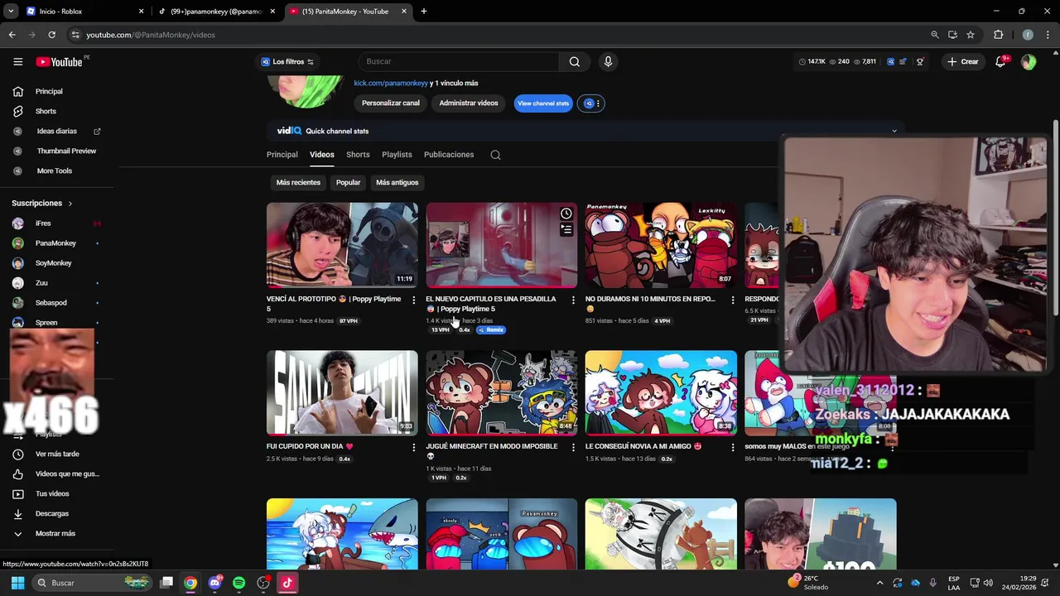Open the account avatar menu

tap(1029, 61)
